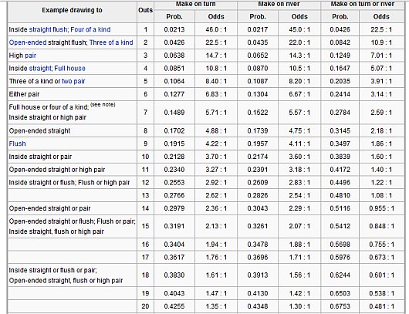The height and width of the screenshot is (314, 409).
Task: Click the "pair" link in High pair
Action: [30, 56]
